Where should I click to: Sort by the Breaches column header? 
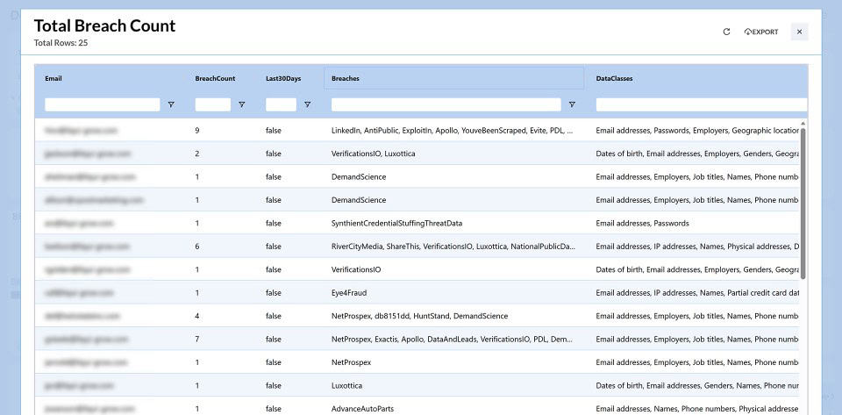point(346,78)
